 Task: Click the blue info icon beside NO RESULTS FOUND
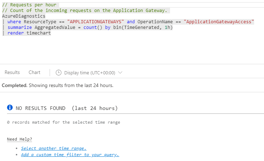click(x=10, y=108)
